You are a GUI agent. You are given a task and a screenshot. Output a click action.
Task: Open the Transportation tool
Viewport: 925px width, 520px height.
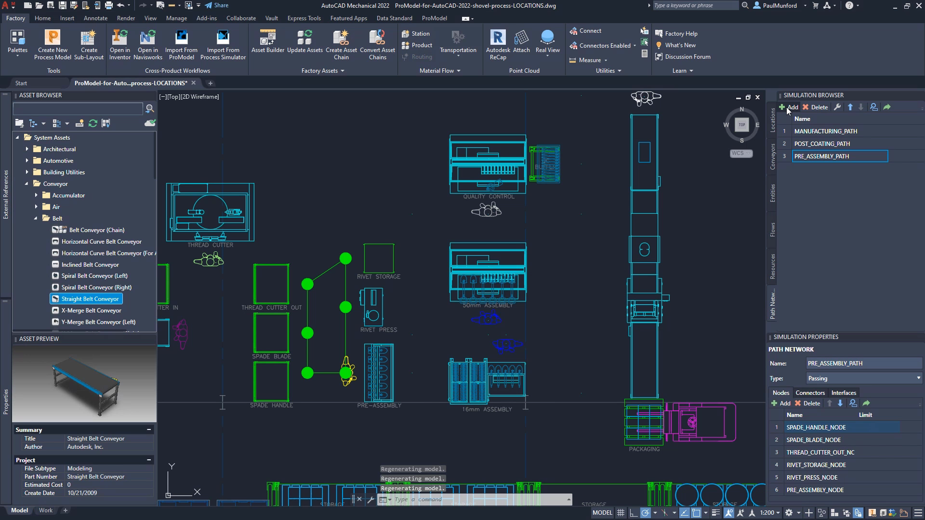[x=458, y=43]
